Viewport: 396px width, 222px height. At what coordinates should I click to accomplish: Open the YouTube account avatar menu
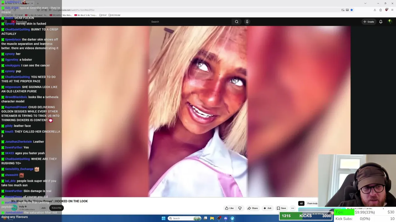point(390,22)
